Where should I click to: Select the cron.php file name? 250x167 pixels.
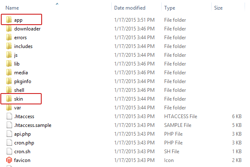pos(24,143)
